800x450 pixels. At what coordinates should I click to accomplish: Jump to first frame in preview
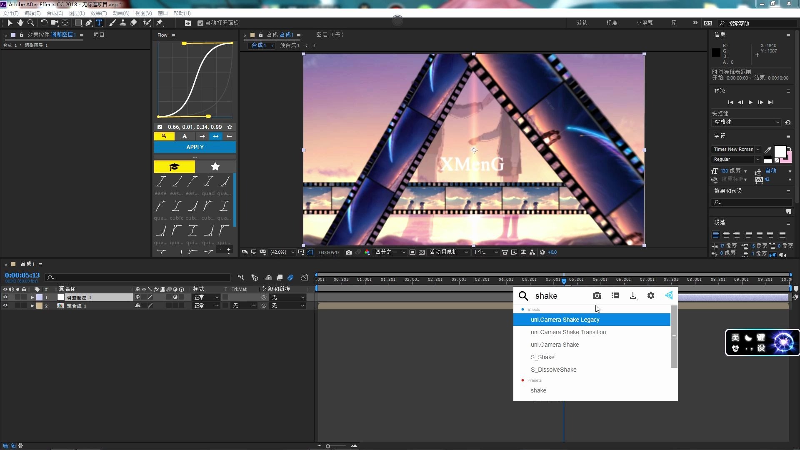pyautogui.click(x=730, y=102)
